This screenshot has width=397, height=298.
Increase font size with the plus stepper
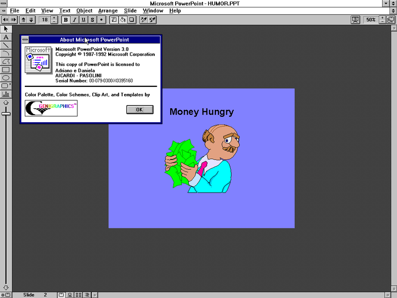(x=54, y=18)
